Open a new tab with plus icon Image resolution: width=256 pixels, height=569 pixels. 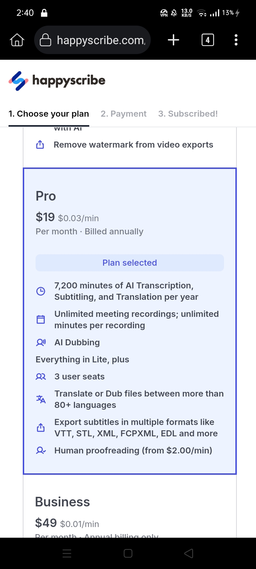pos(174,40)
